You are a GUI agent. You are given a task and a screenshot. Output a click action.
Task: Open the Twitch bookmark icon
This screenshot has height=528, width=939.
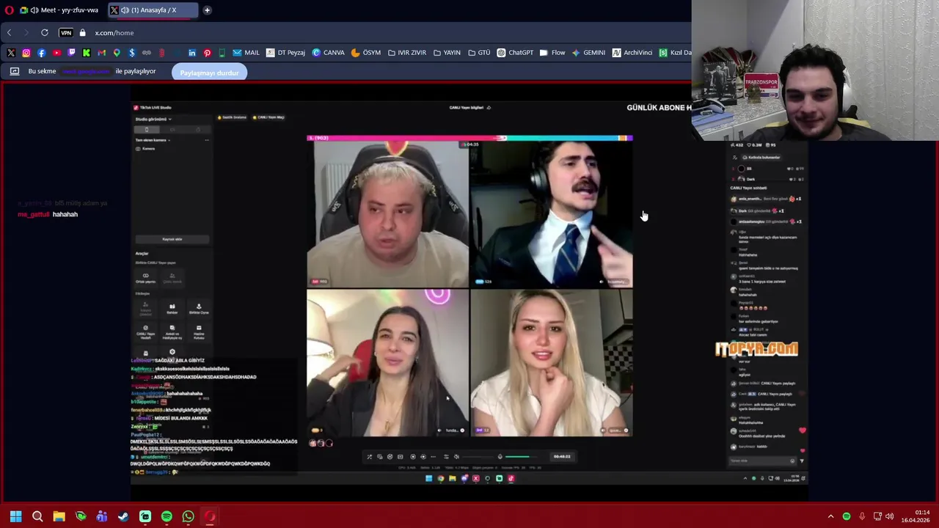click(x=71, y=53)
